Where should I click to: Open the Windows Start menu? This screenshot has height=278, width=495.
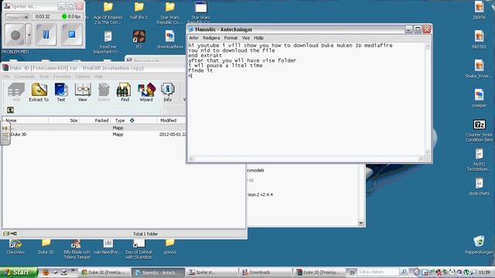pyautogui.click(x=19, y=272)
